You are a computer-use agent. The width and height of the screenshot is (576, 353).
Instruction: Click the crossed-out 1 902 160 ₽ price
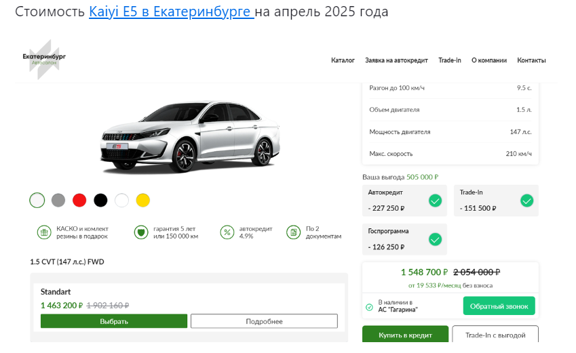(x=108, y=306)
